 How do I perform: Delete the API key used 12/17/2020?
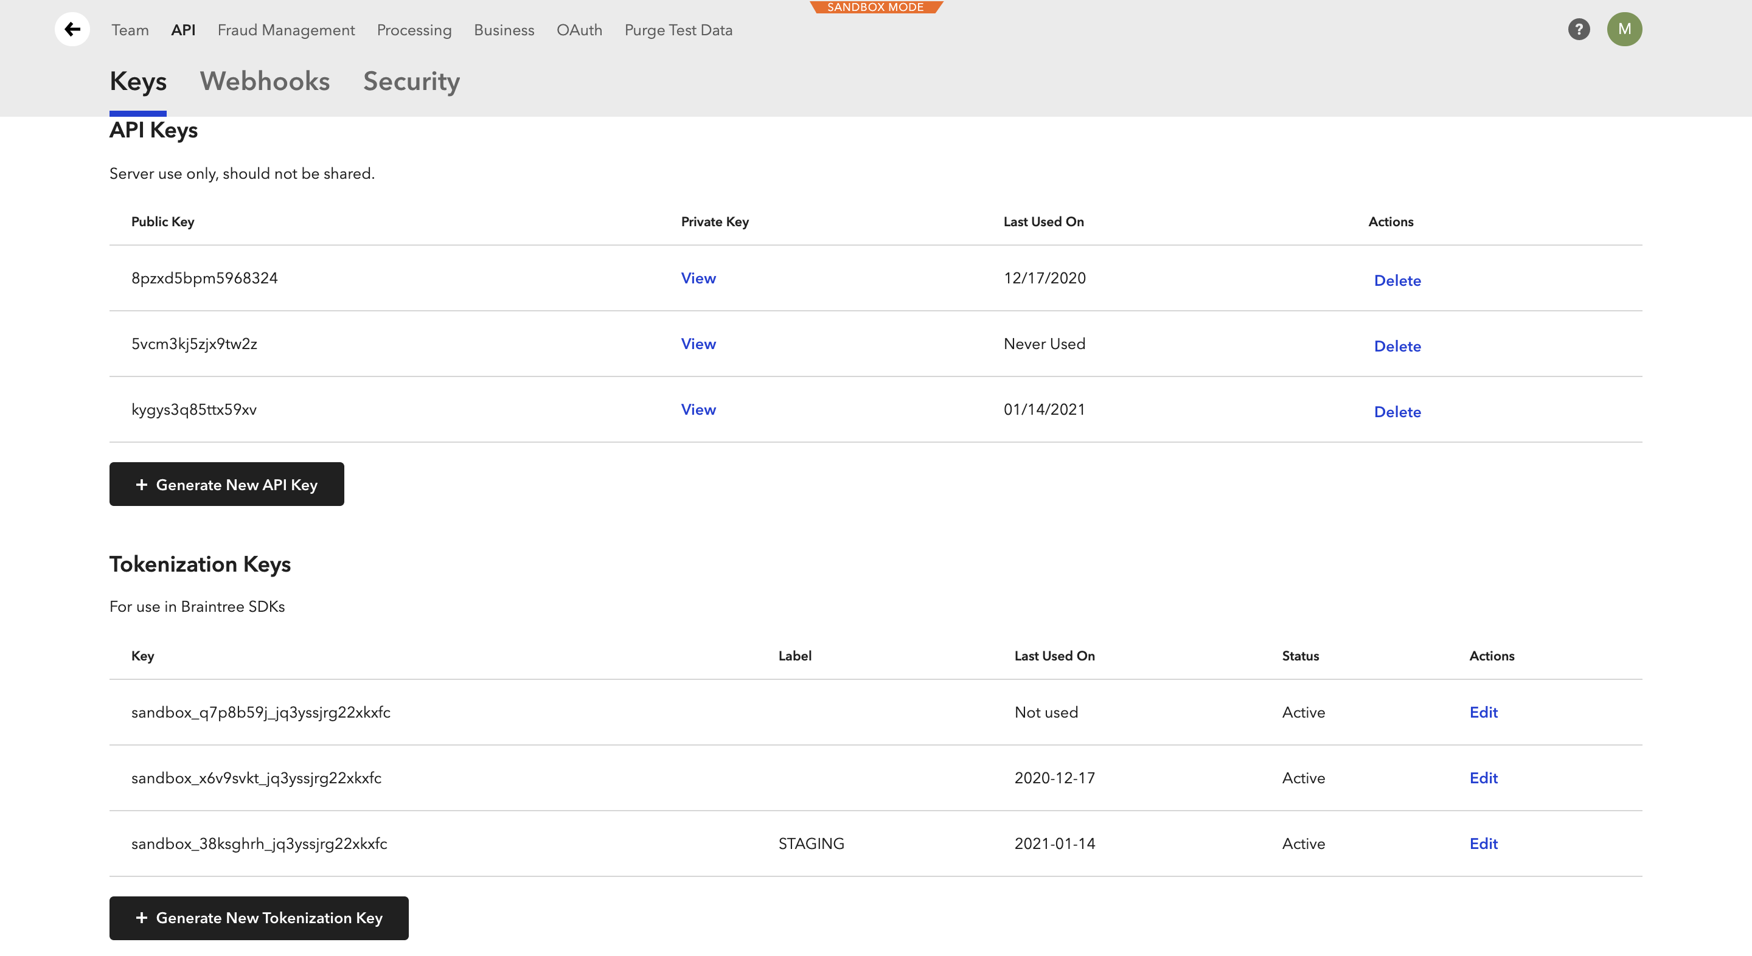coord(1397,280)
